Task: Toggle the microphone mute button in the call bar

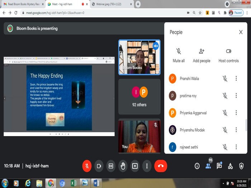Action: pyautogui.click(x=87, y=166)
